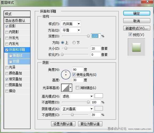
Task: Open the 阴影模式(A) dropdown showing 正片叠底
Action: (77, 109)
